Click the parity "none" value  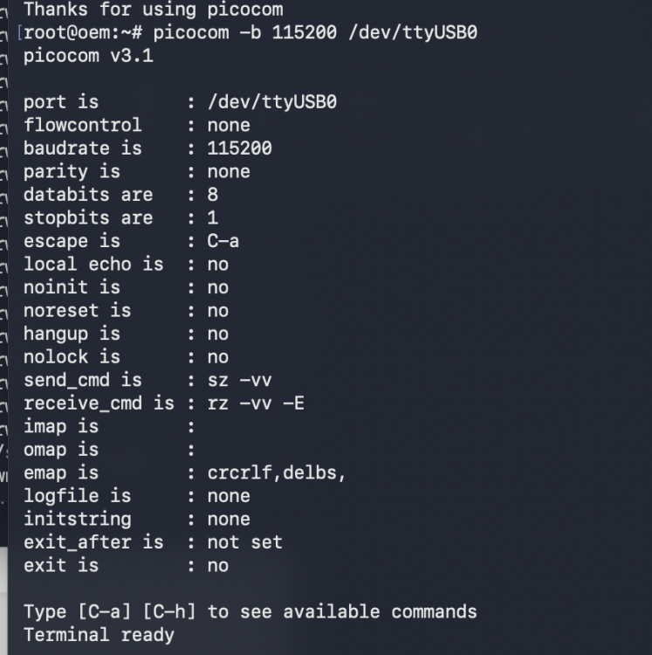pos(229,171)
